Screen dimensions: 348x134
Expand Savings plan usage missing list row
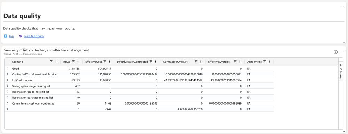pyautogui.click(x=8, y=86)
